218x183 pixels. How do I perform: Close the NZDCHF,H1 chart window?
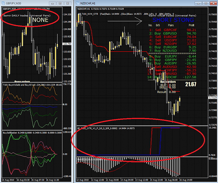(213, 3)
